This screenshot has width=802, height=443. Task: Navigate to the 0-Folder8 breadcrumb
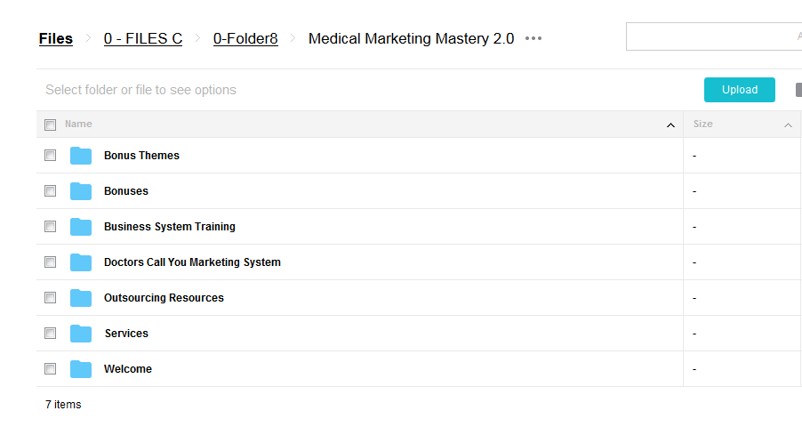click(x=245, y=38)
